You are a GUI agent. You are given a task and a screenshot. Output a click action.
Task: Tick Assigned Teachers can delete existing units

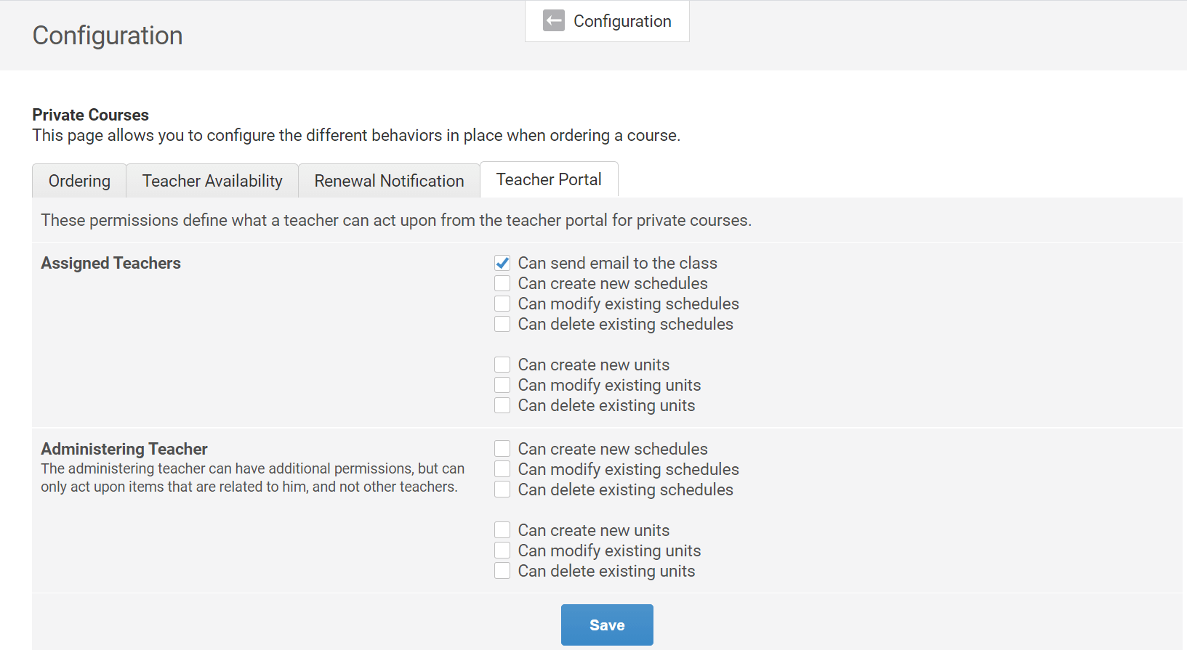click(502, 405)
